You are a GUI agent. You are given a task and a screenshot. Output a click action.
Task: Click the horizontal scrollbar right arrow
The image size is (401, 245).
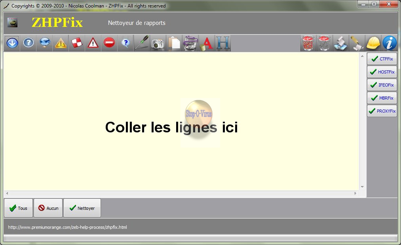click(355, 193)
